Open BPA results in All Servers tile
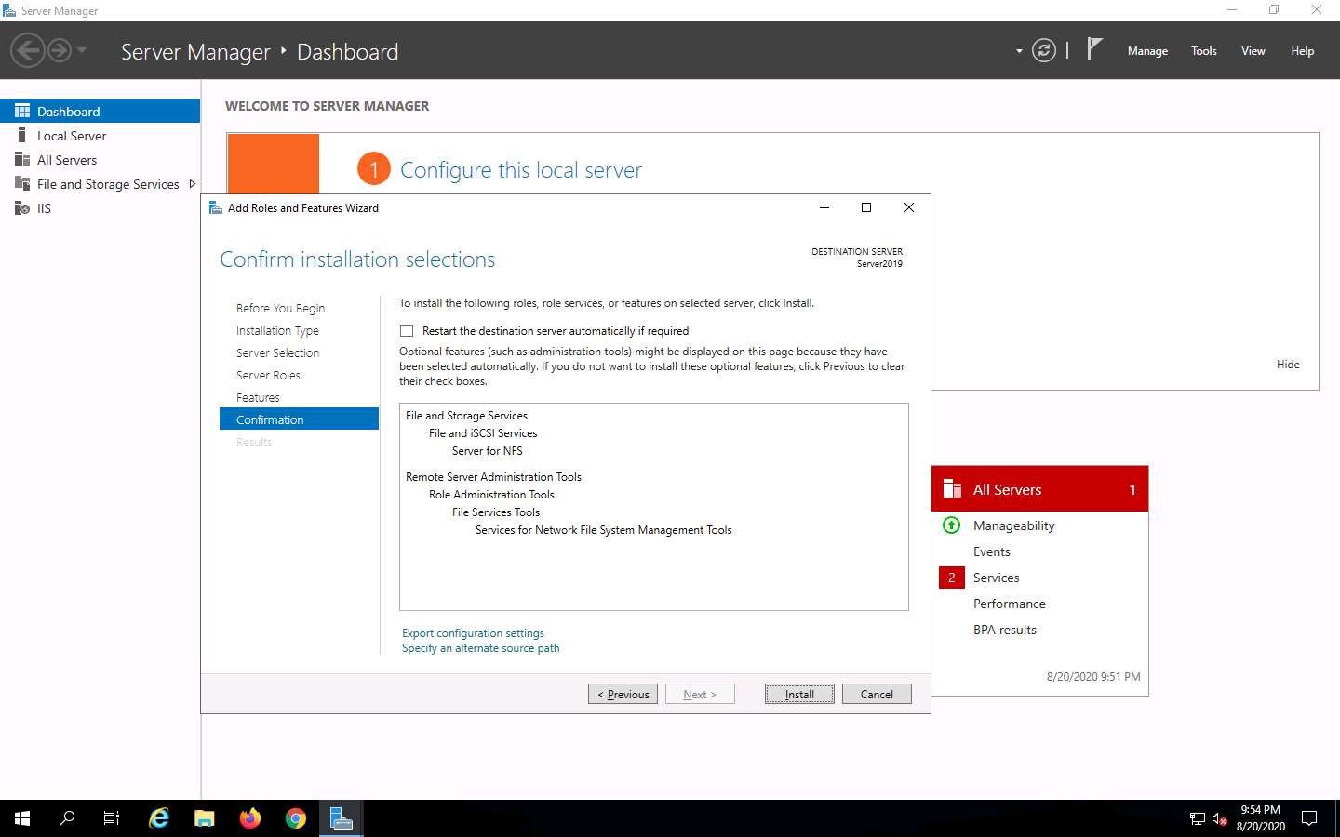Image resolution: width=1340 pixels, height=837 pixels. 1004,630
